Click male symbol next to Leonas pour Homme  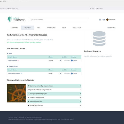21,74
